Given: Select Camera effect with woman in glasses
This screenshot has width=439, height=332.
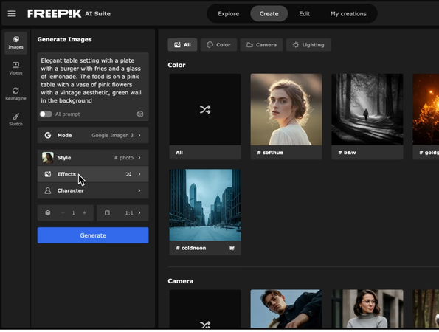Looking at the screenshot, I should [367, 309].
